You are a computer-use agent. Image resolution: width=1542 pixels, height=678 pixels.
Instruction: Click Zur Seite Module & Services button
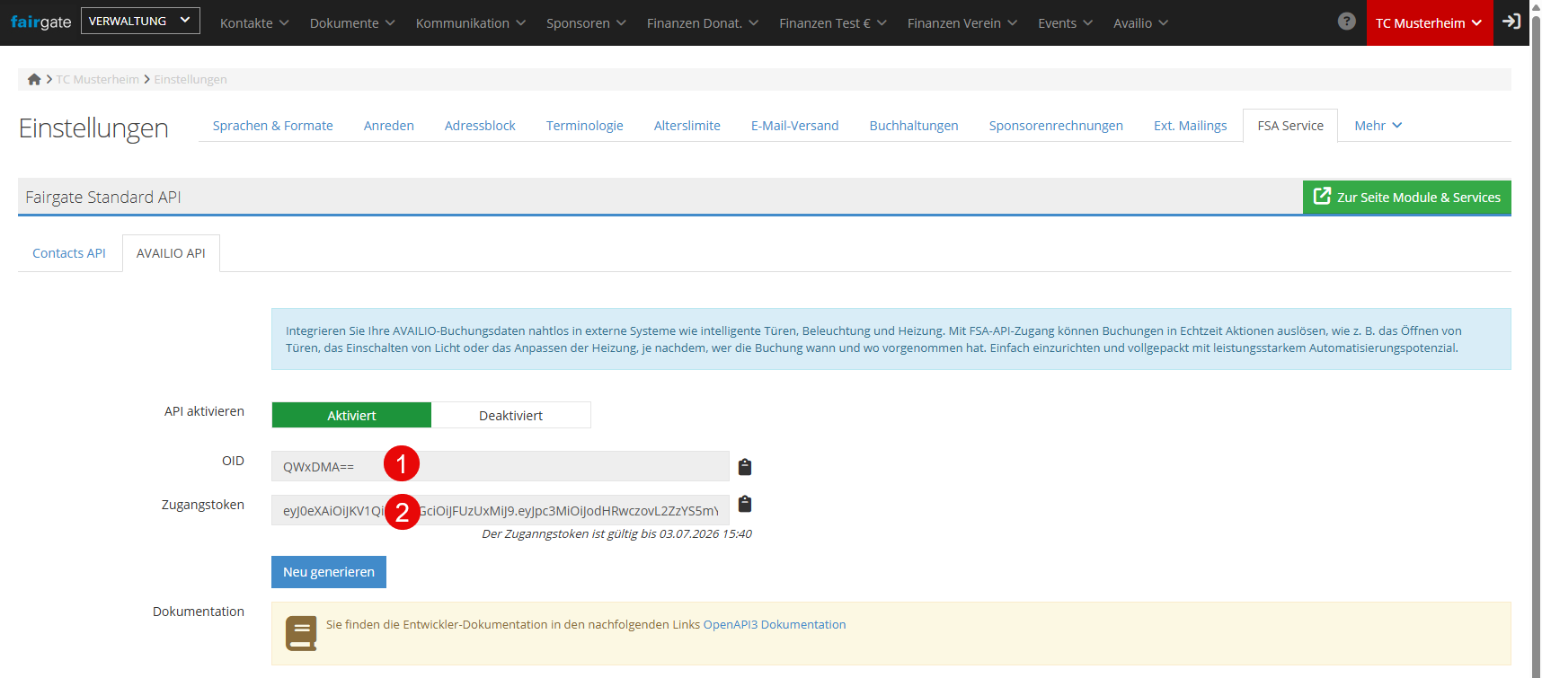(1407, 198)
